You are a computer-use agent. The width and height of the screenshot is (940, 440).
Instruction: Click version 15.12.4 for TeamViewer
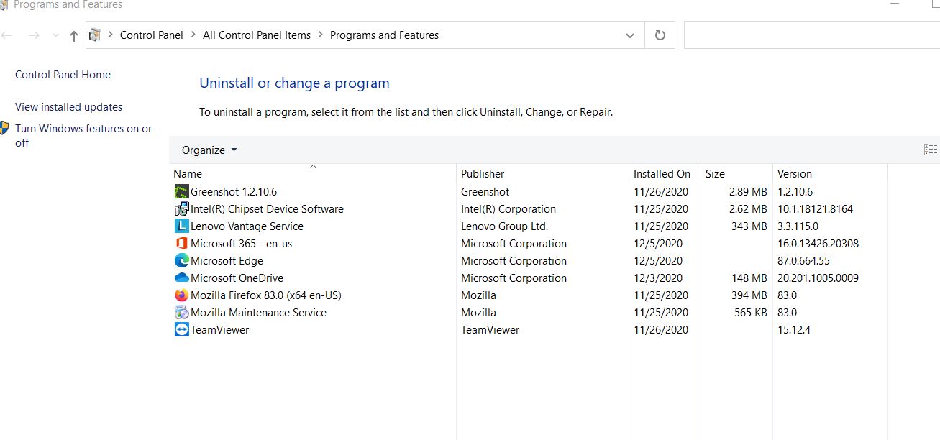tap(794, 330)
